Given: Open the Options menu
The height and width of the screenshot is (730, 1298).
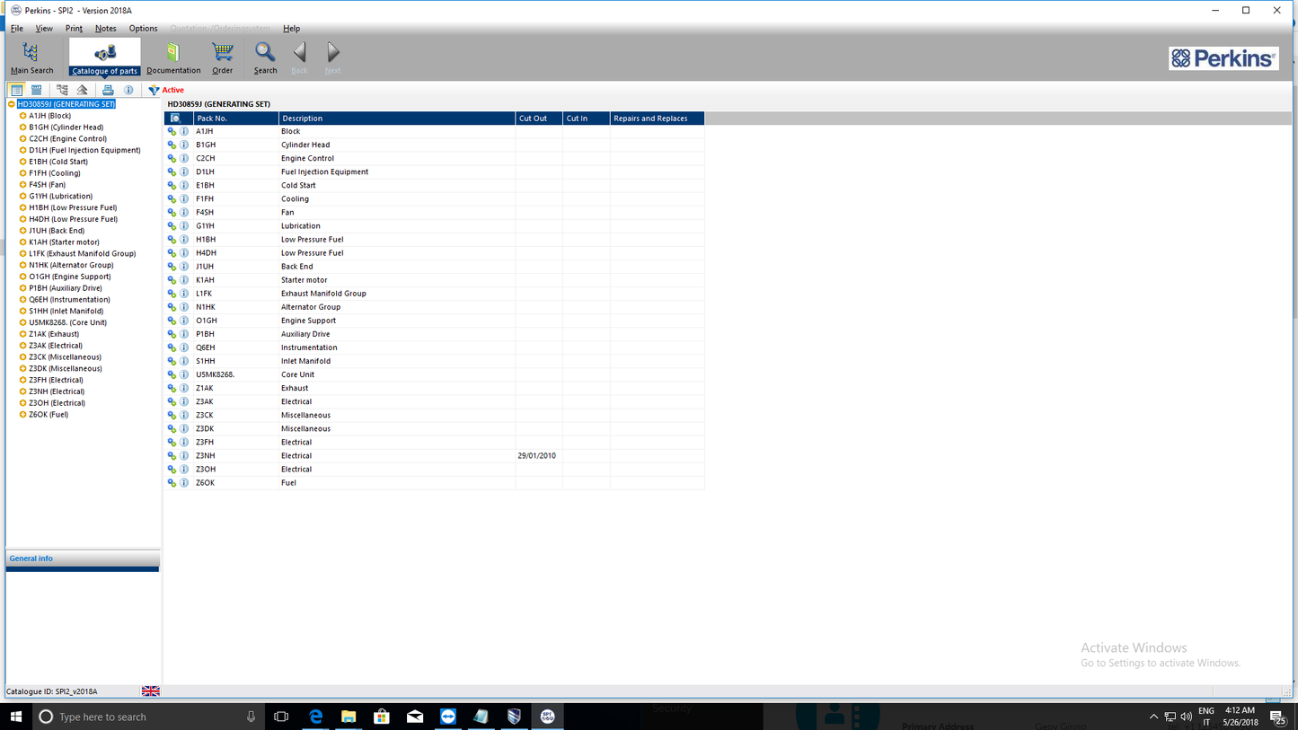Looking at the screenshot, I should coord(143,29).
